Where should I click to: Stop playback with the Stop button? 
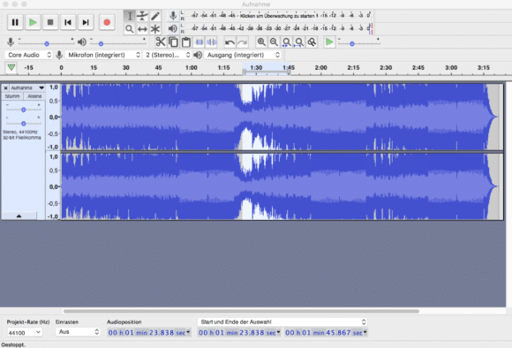click(x=50, y=22)
